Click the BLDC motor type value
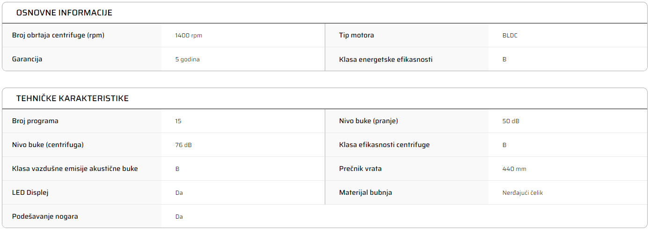This screenshot has height=229, width=650. pyautogui.click(x=510, y=36)
